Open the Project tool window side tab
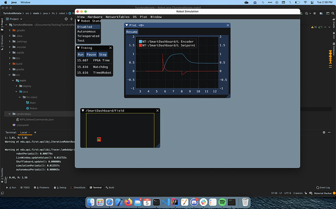336x209 pixels. tap(2, 24)
